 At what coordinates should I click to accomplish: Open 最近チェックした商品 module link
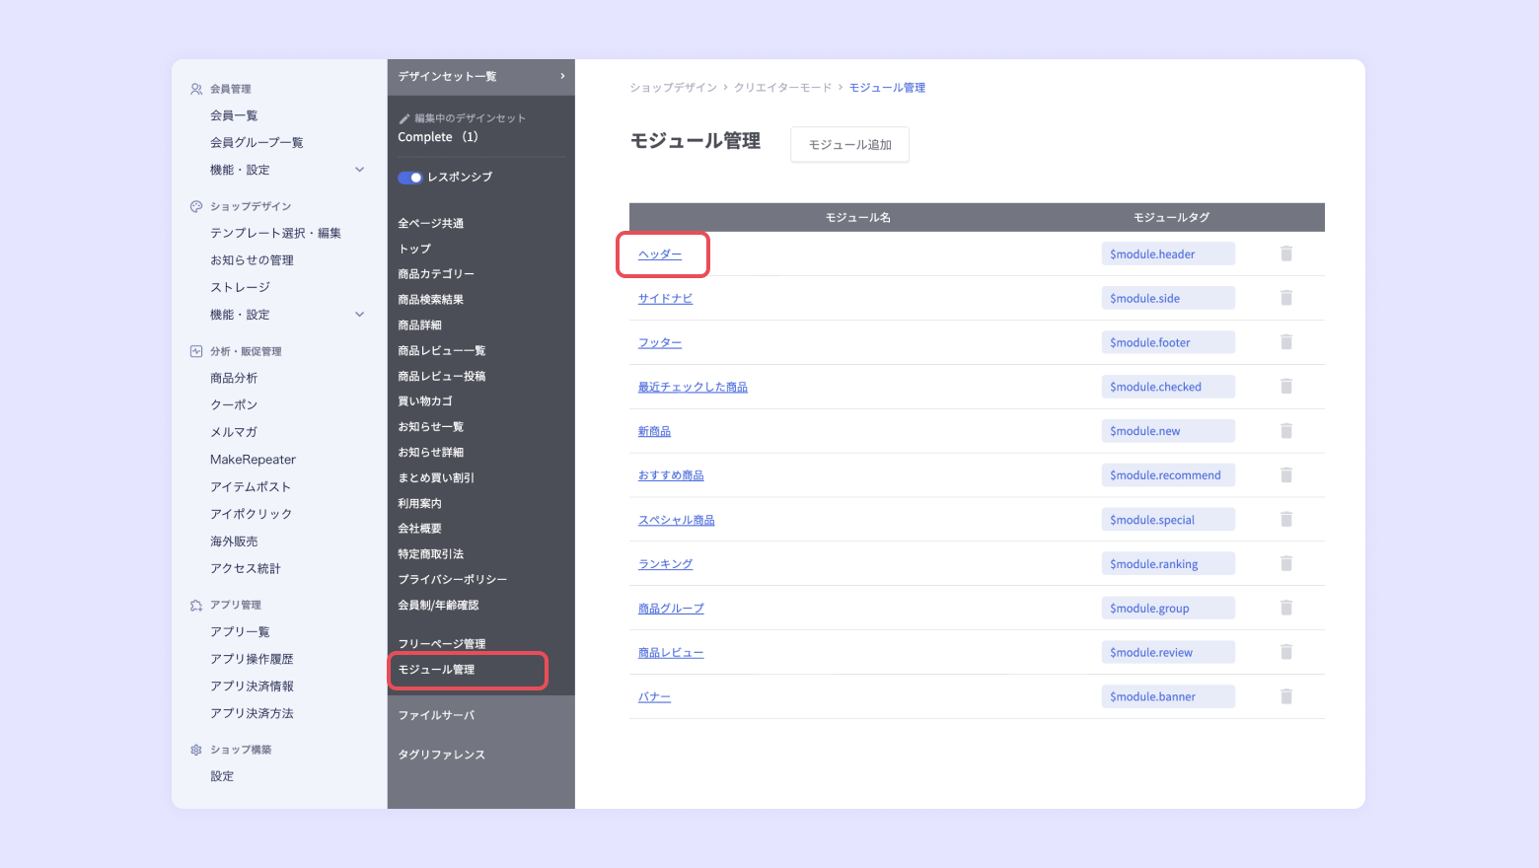point(693,387)
